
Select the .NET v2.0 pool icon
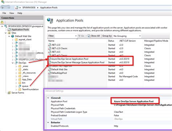pos(49,45)
